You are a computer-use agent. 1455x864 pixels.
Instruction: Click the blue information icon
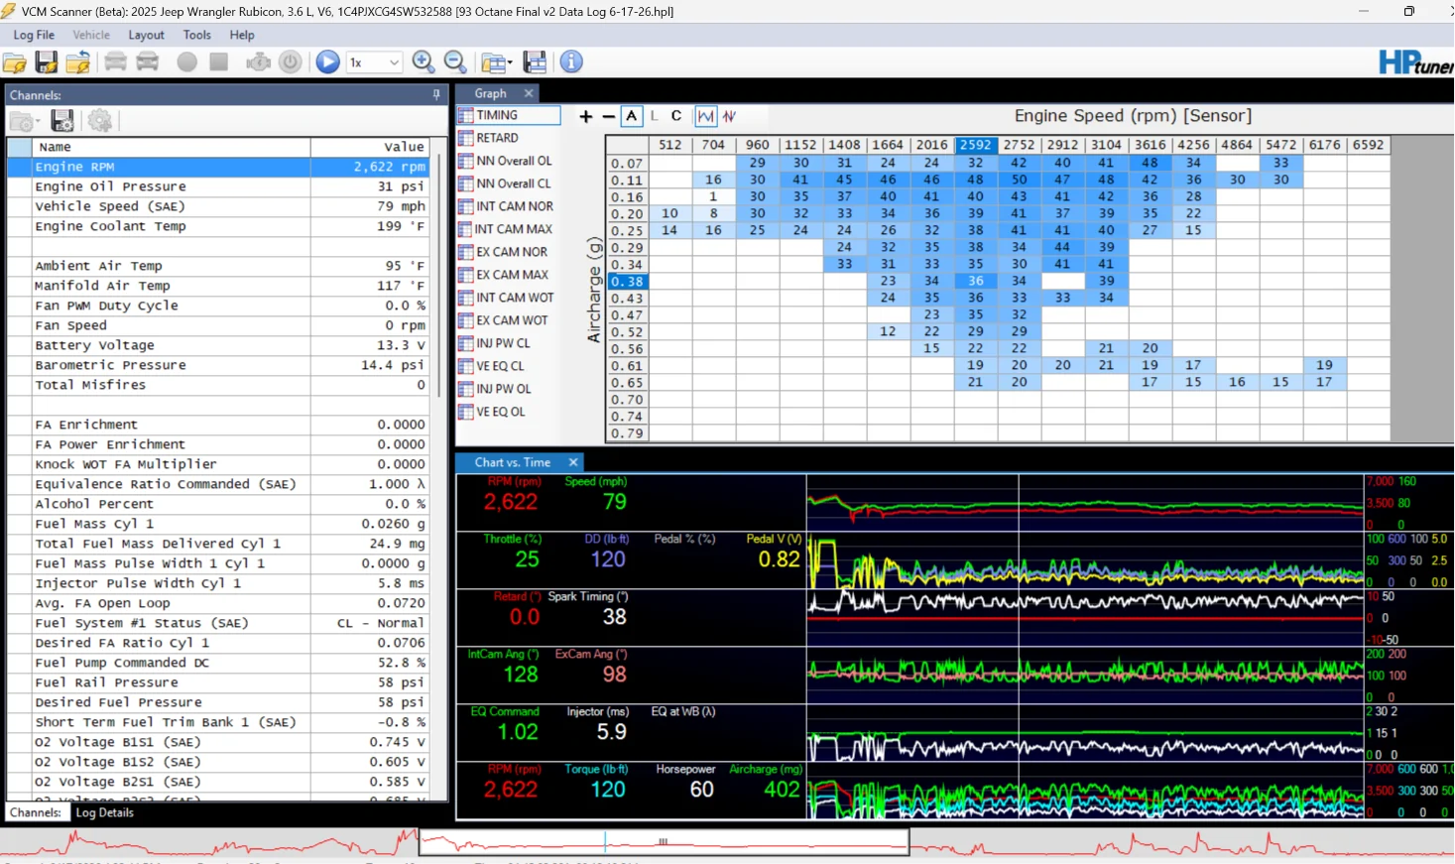pos(571,62)
